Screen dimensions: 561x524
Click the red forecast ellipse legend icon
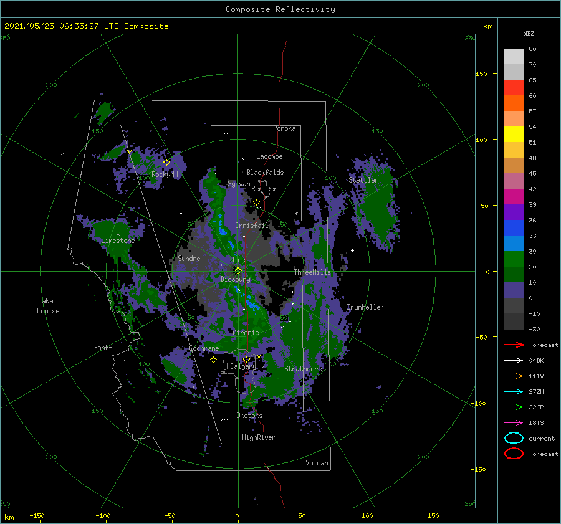(514, 454)
